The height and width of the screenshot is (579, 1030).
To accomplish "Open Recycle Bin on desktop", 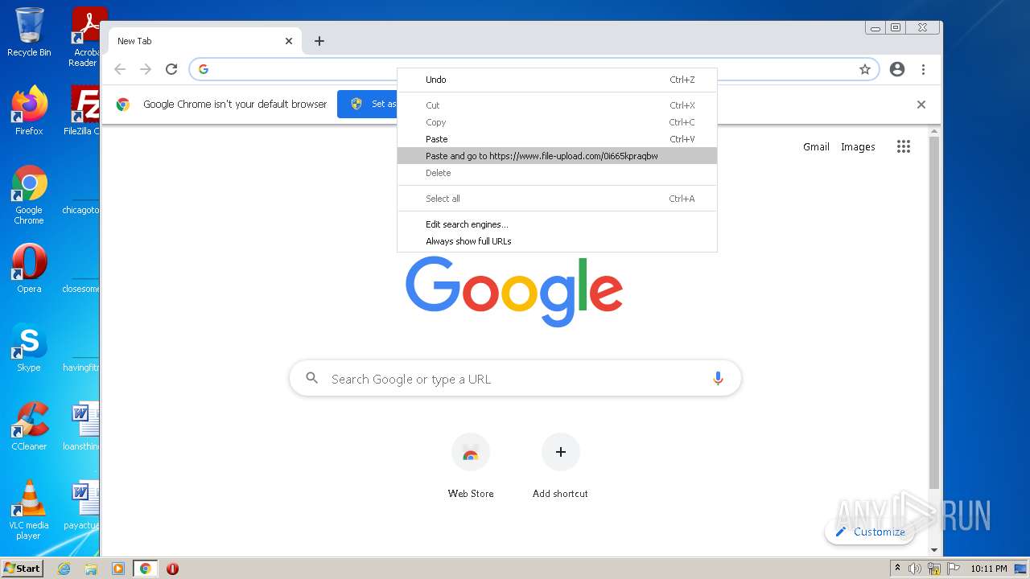I will [x=29, y=32].
